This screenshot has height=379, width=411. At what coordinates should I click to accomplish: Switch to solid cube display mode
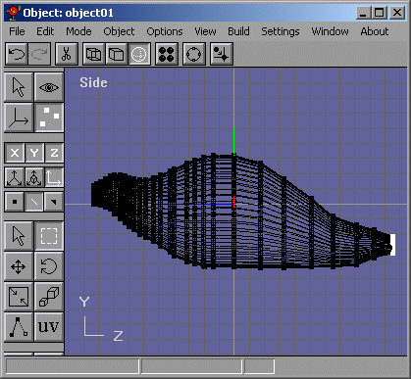[116, 54]
